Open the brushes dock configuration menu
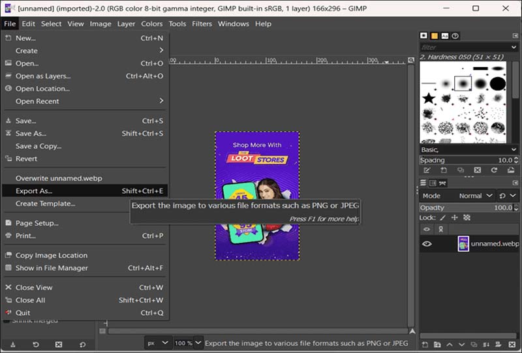This screenshot has width=522, height=353. [515, 36]
